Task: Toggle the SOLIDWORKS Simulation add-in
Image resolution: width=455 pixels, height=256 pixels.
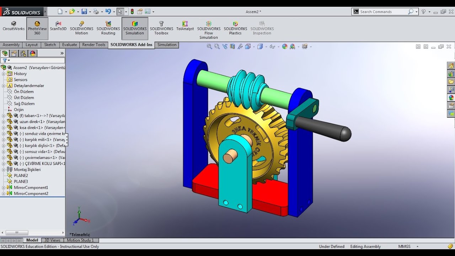Action: coord(135,28)
